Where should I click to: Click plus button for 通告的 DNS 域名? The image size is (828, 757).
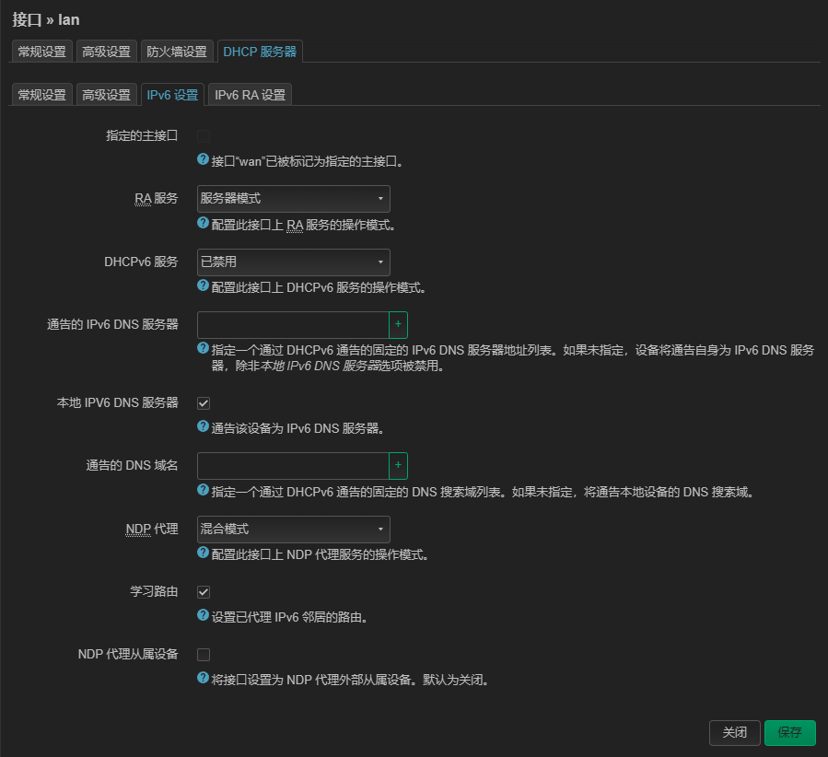pos(398,466)
